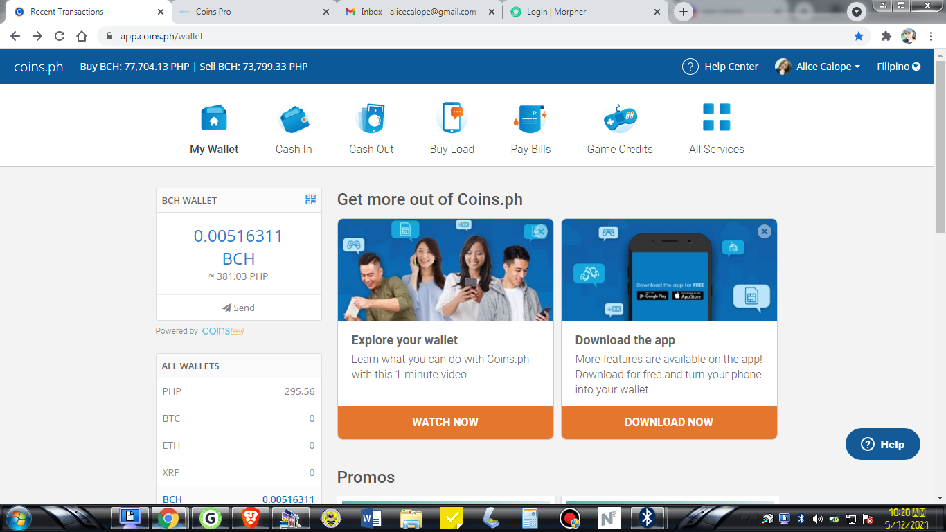Launch Google Chrome from the taskbar
Screen dimensions: 946x532
pos(168,518)
